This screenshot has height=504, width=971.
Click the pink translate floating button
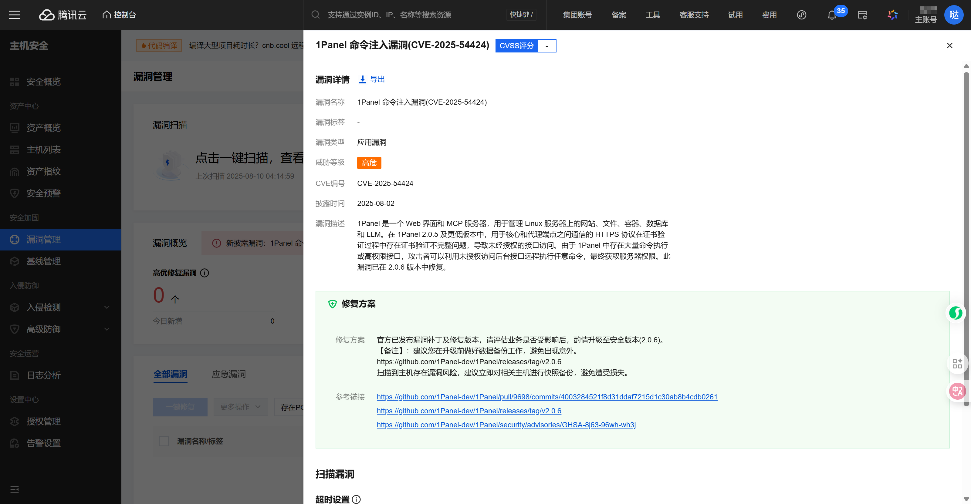[957, 391]
